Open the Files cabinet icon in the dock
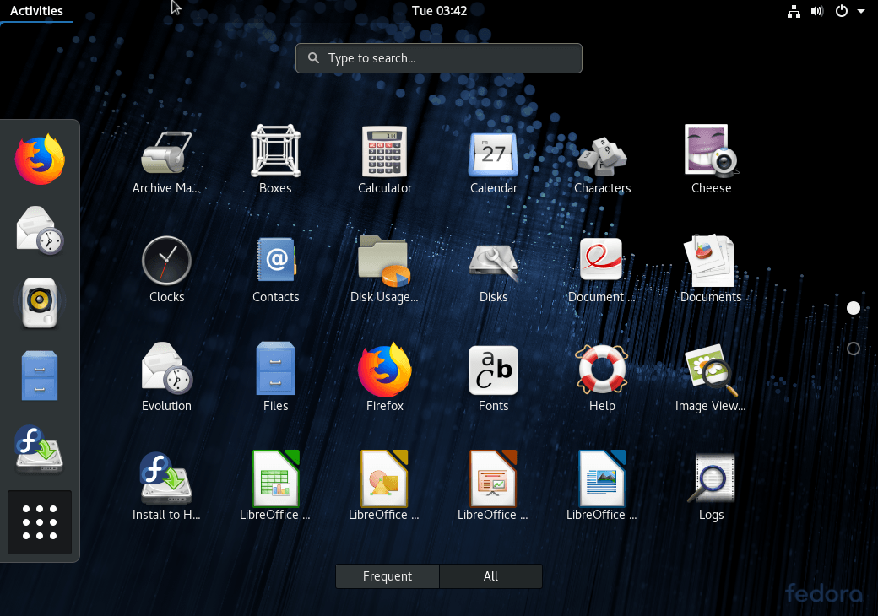The width and height of the screenshot is (878, 616). tap(39, 376)
